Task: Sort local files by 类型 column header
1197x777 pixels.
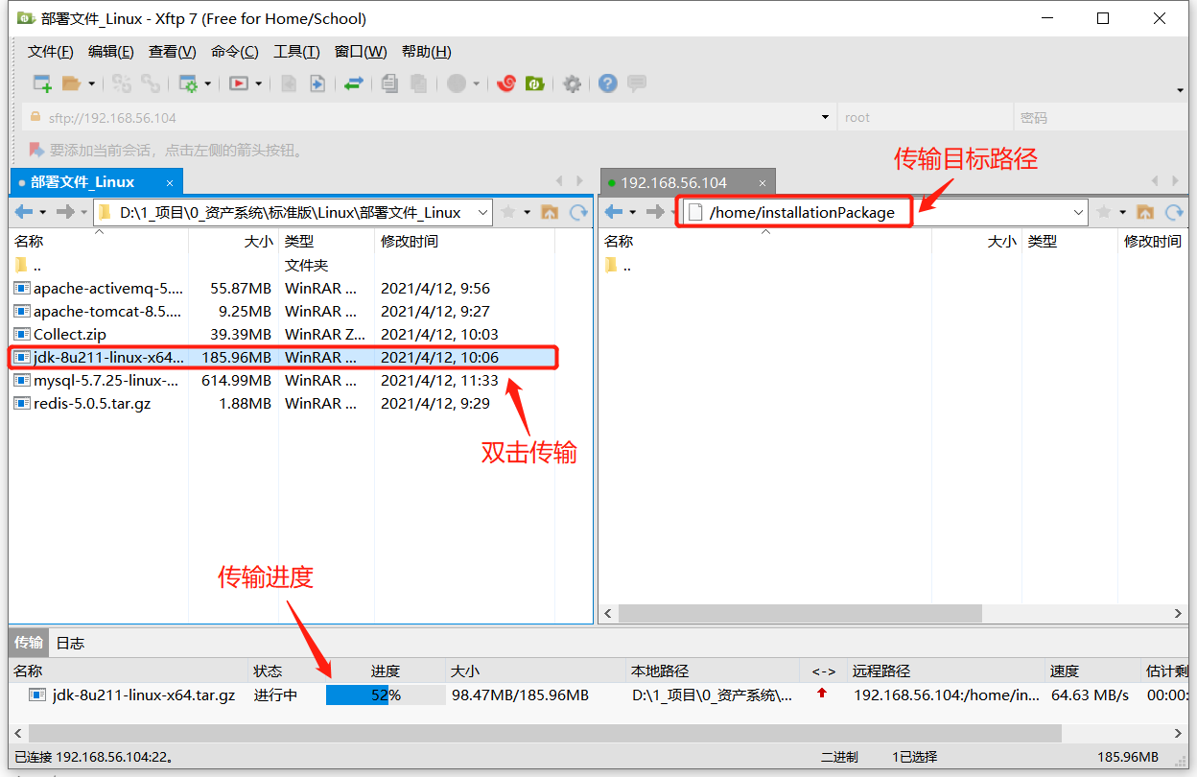Action: [326, 242]
